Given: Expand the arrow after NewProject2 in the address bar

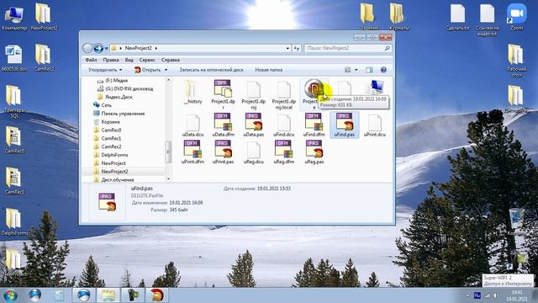Looking at the screenshot, I should pyautogui.click(x=156, y=49).
